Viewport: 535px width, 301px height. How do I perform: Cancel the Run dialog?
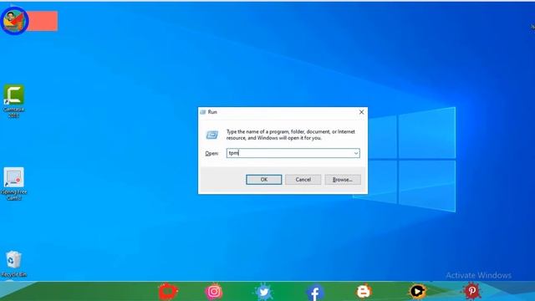pos(303,180)
